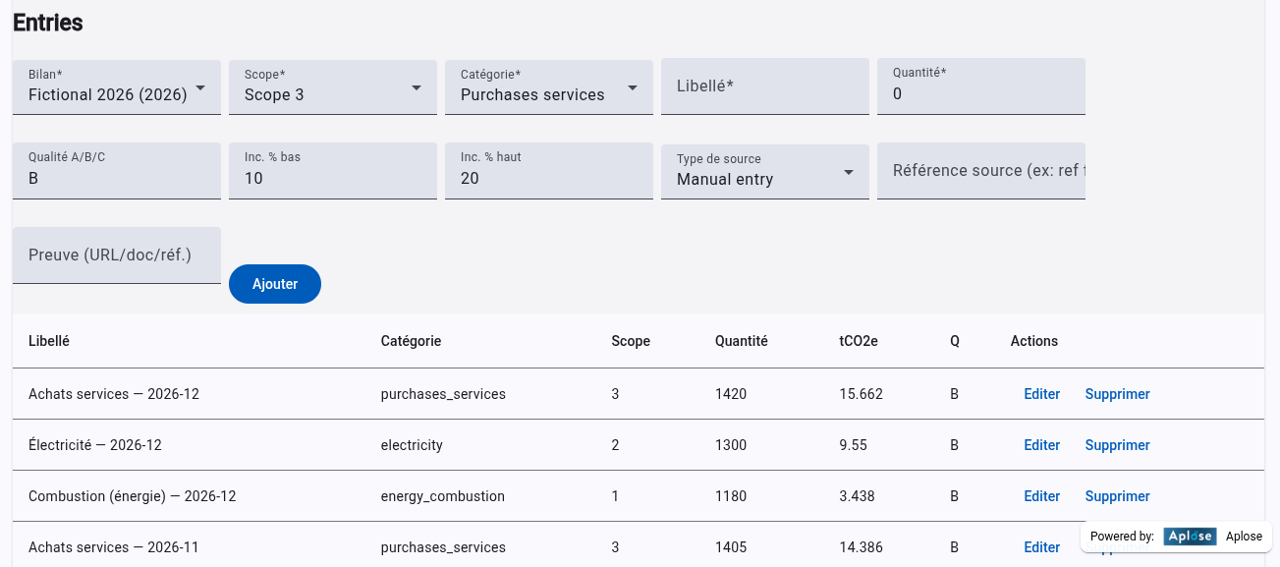Select the Inc. % haut field

548,179
